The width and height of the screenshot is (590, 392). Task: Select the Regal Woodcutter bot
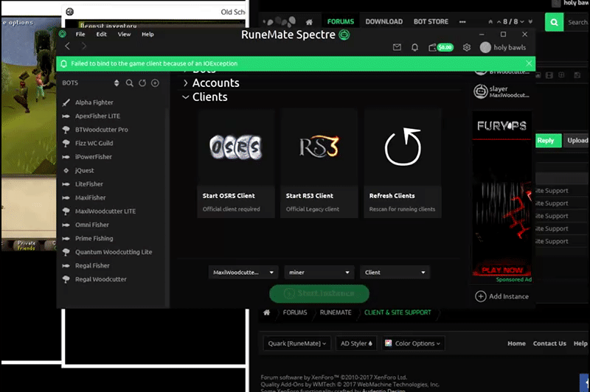101,279
